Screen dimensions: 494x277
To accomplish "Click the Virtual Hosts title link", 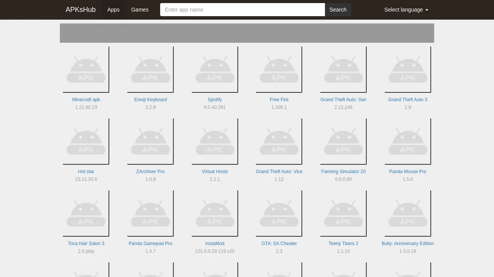I will 215,172.
